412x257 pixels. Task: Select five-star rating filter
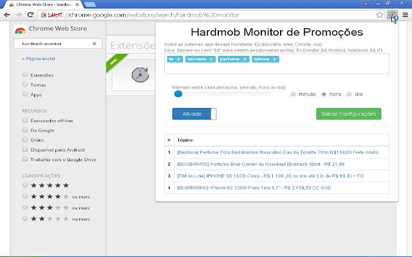[x=25, y=185]
